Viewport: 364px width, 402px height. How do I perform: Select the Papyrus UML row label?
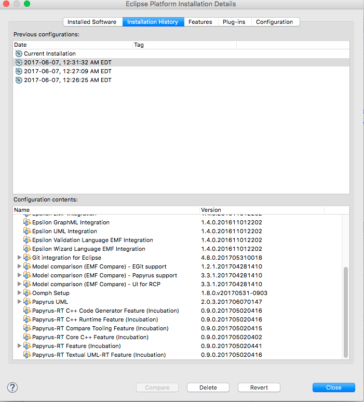coord(50,302)
